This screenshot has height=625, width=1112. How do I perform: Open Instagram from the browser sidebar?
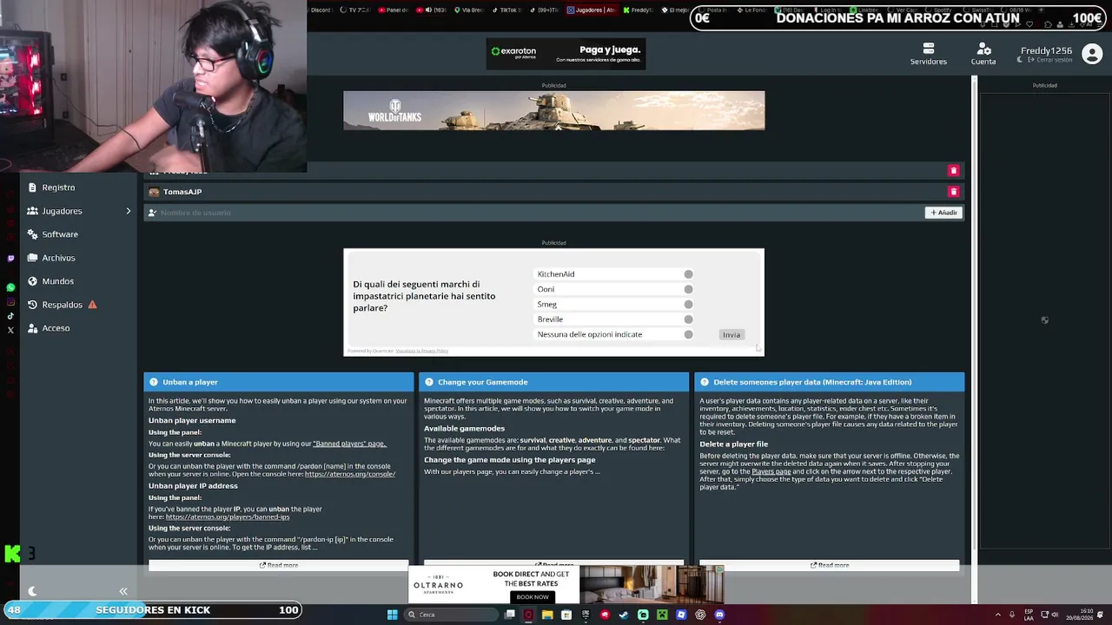click(10, 302)
